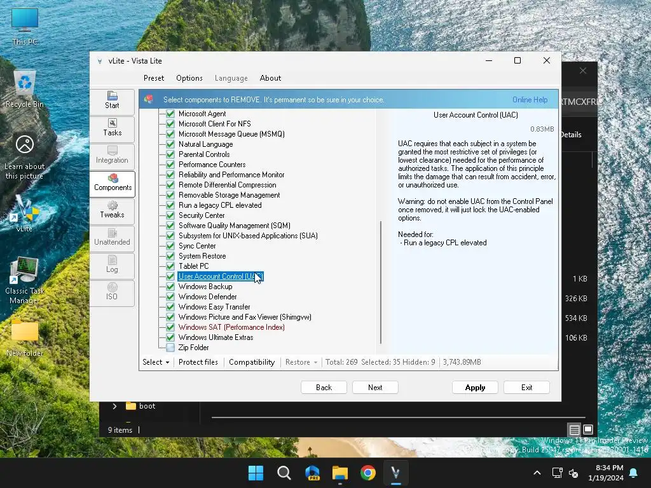This screenshot has height=488, width=651.
Task: Expand the boot folder in Explorer
Action: point(114,406)
